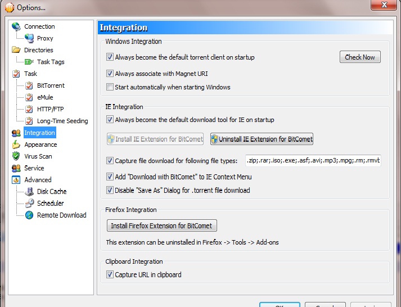Open the Directories settings page
Image resolution: width=401 pixels, height=307 pixels.
39,50
